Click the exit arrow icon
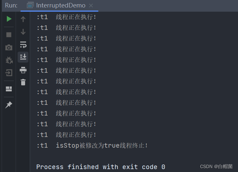This screenshot has height=172, width=238. click(x=9, y=73)
